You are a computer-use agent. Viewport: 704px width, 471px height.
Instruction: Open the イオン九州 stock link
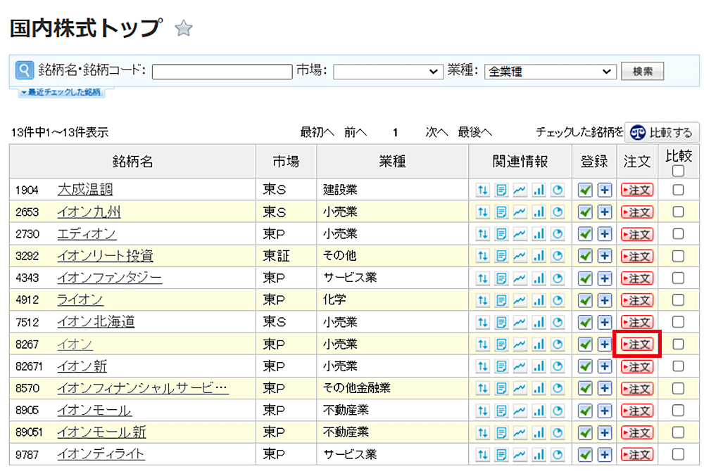pyautogui.click(x=89, y=212)
